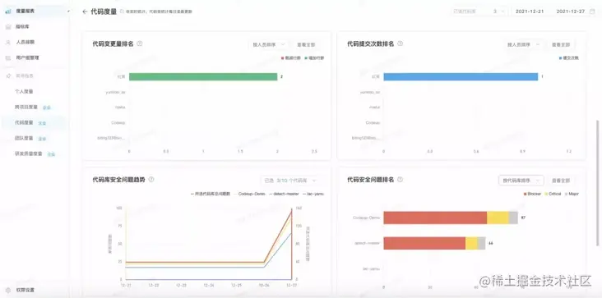Click the 12-21 label on trend chart axis
Viewport: 602px width, 298px height.
pyautogui.click(x=126, y=286)
